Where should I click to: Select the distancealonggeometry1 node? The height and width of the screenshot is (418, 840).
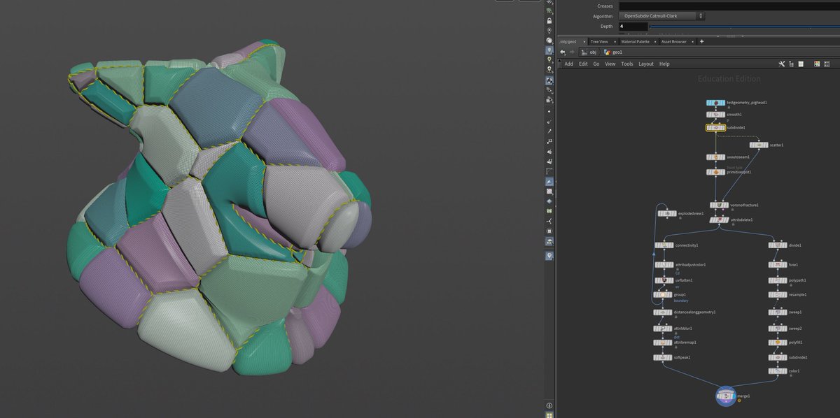pos(664,312)
